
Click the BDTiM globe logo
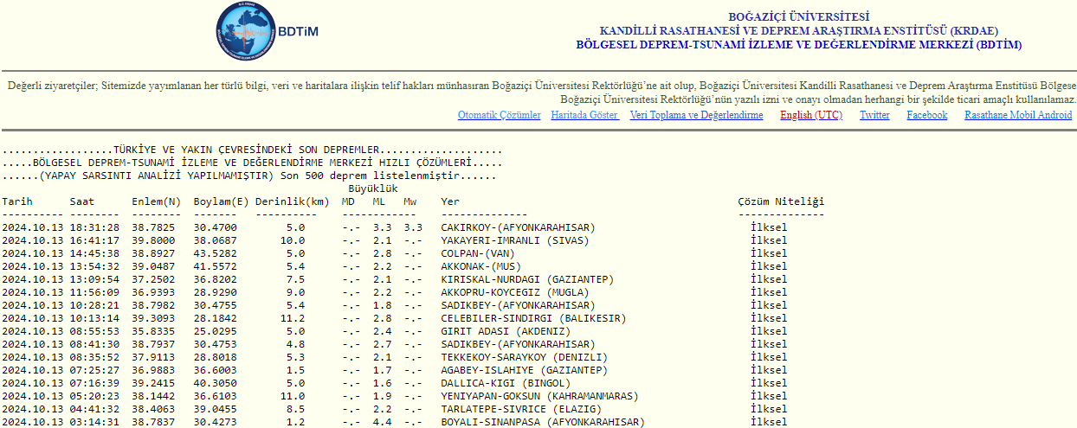247,32
